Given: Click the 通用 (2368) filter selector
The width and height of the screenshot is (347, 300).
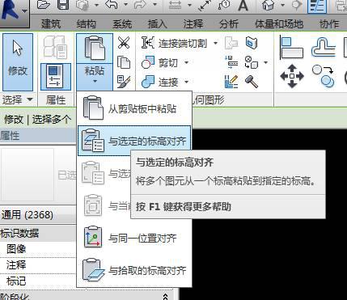Looking at the screenshot, I should 38,215.
